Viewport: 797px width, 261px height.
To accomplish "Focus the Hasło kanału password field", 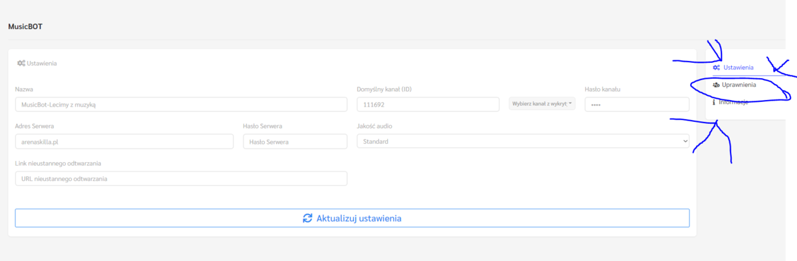I will coord(637,104).
